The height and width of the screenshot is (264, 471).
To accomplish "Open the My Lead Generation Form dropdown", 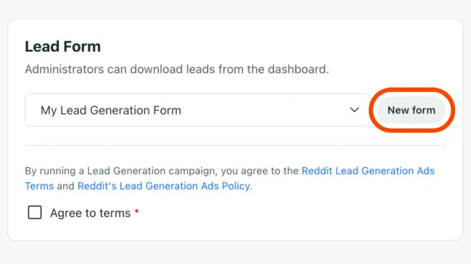I will click(x=197, y=110).
